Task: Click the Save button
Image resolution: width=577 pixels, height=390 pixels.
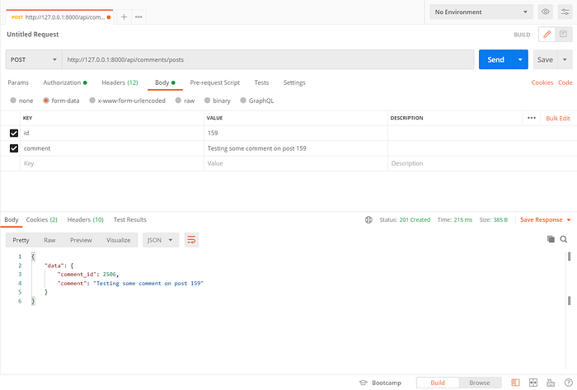Action: coord(545,59)
